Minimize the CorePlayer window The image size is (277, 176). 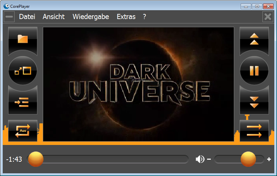(246, 6)
